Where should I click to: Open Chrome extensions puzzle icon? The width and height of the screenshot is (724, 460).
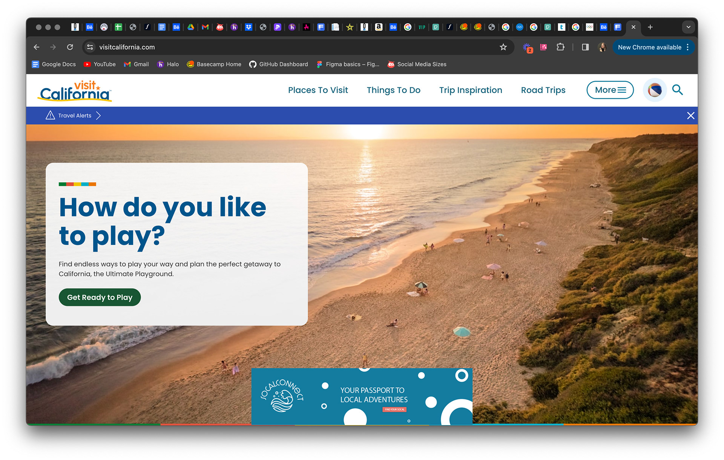click(x=560, y=47)
